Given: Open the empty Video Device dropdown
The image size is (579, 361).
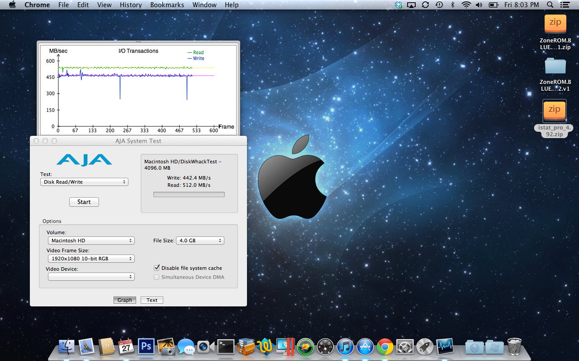Looking at the screenshot, I should (x=91, y=277).
